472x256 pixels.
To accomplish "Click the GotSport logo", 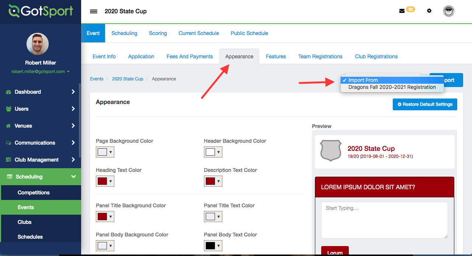I will 41,11.
